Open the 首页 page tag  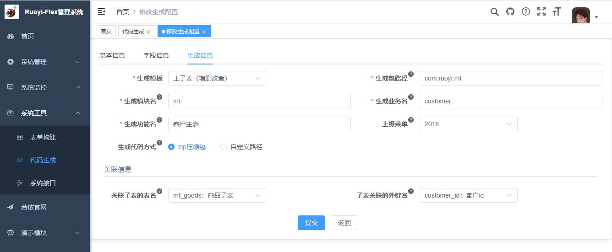[106, 31]
